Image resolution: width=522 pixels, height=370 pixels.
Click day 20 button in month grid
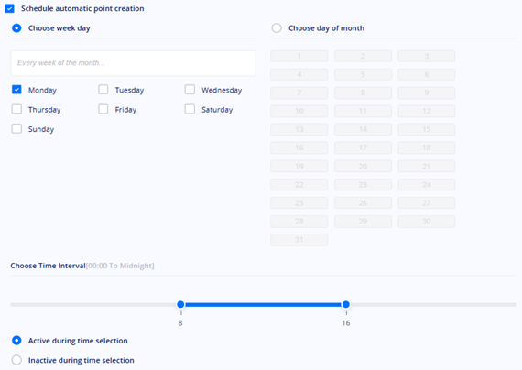point(363,166)
